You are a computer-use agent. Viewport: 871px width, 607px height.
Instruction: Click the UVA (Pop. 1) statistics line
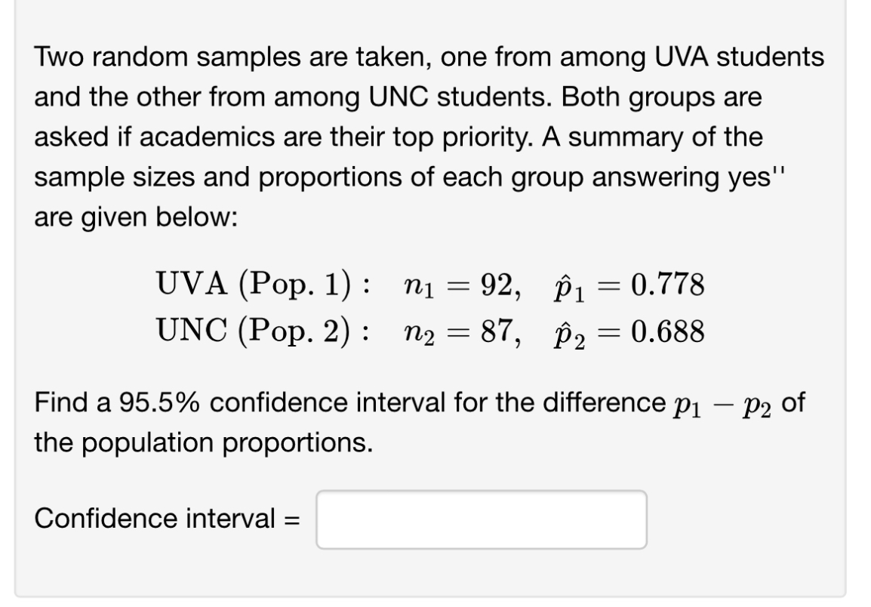tap(430, 285)
